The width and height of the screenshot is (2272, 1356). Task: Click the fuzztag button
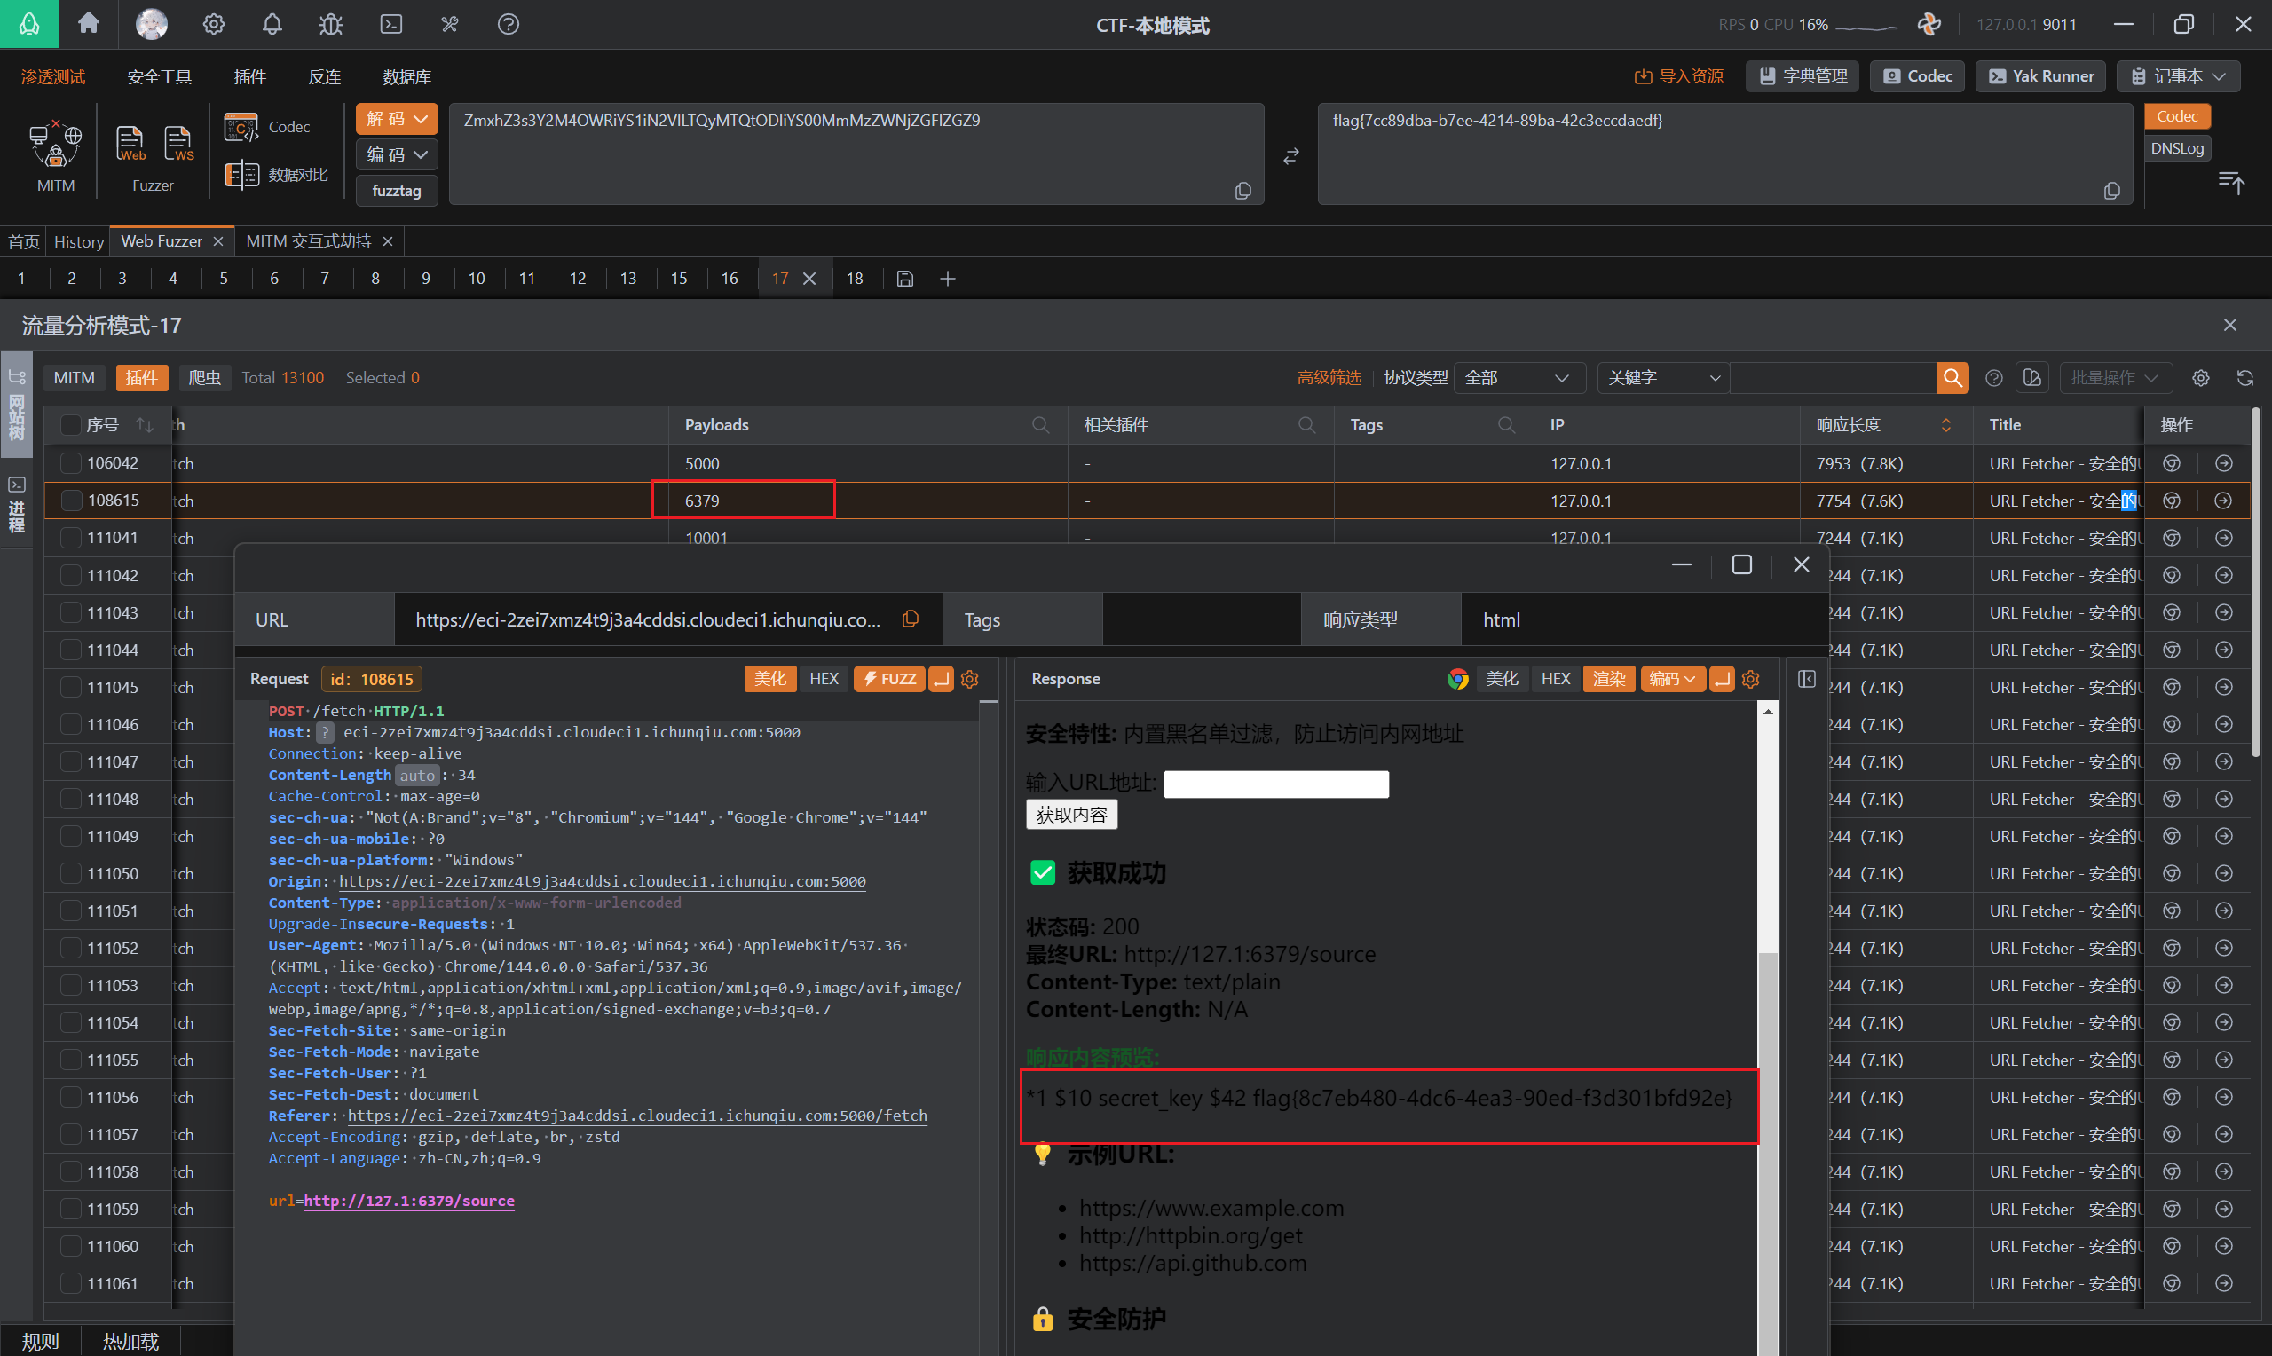pos(397,190)
